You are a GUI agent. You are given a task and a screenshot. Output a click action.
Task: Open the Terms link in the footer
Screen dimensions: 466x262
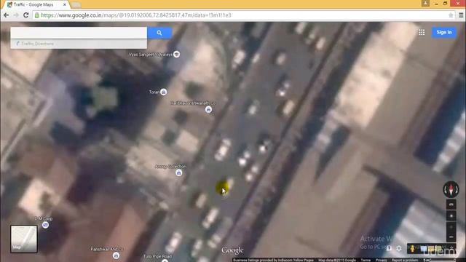click(x=366, y=261)
